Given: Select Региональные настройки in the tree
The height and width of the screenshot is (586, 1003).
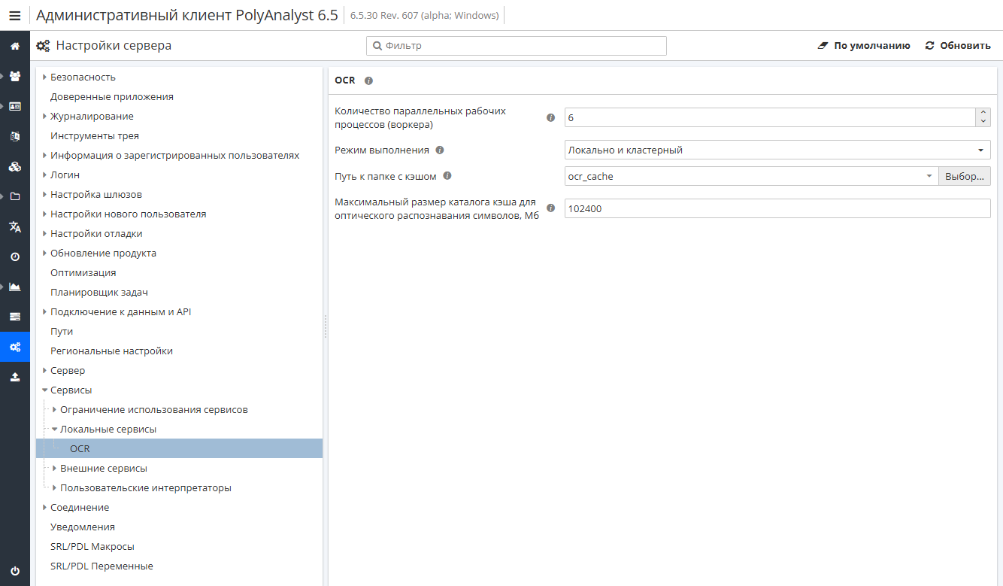Looking at the screenshot, I should (112, 351).
